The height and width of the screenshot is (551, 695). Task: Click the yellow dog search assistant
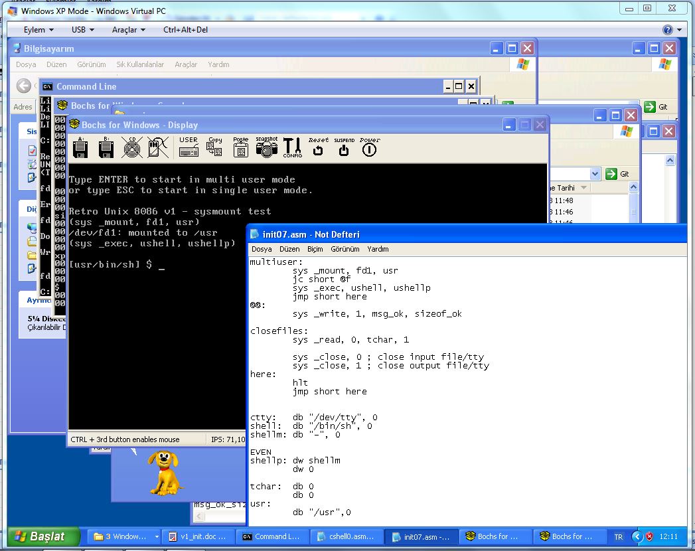(165, 473)
